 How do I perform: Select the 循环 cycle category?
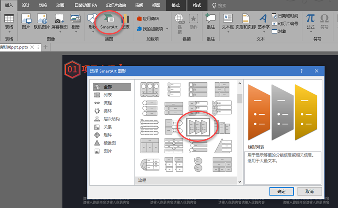tap(112, 111)
